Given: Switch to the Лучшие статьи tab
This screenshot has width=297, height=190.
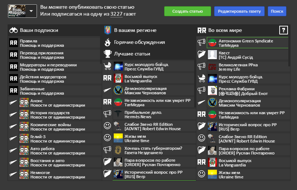Looking at the screenshot, I should (132, 54).
